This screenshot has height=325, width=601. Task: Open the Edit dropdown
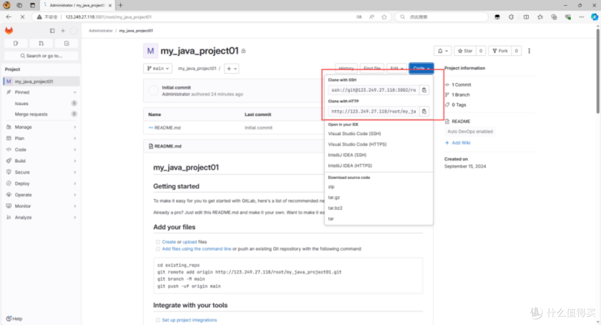pos(396,68)
